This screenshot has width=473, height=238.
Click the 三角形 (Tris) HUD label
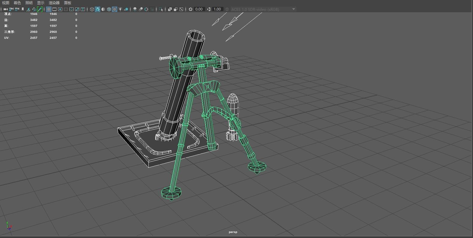point(9,32)
